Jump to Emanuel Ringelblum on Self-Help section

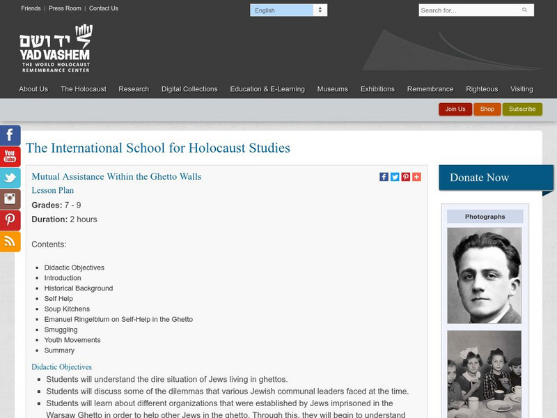click(118, 319)
